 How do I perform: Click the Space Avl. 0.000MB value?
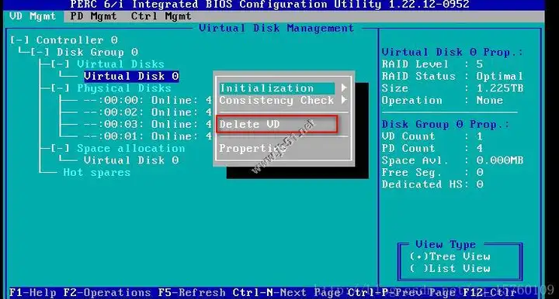[500, 160]
